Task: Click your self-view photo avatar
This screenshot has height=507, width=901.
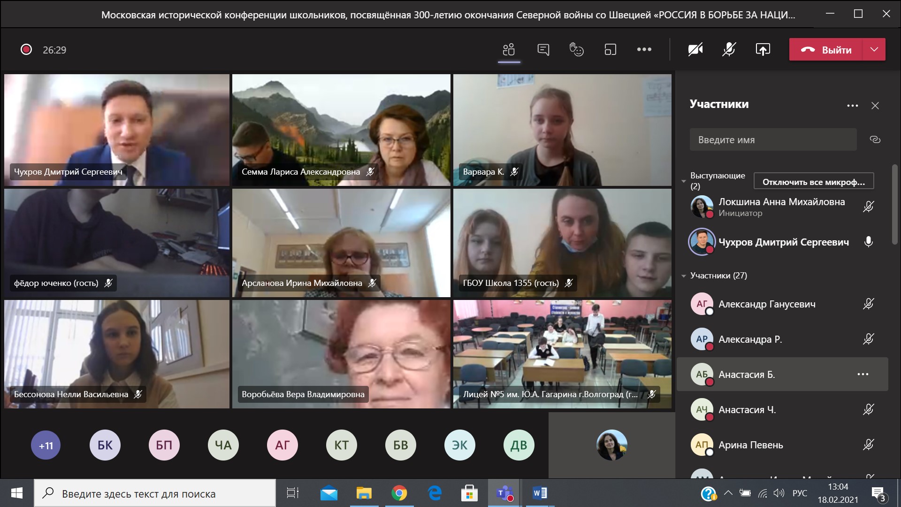Action: (x=612, y=445)
